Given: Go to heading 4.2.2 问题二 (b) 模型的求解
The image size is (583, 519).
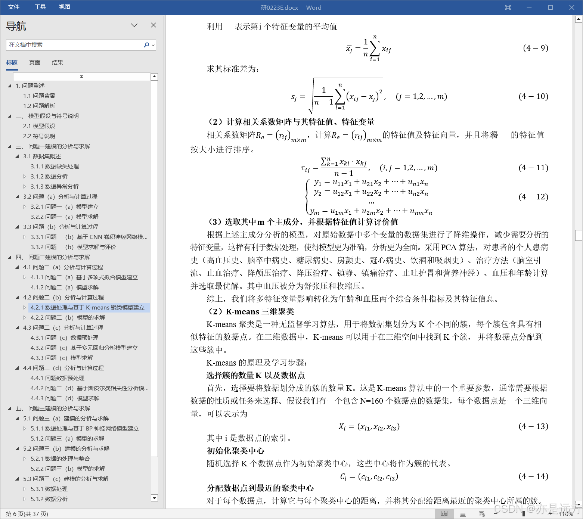Looking at the screenshot, I should pyautogui.click(x=68, y=318).
